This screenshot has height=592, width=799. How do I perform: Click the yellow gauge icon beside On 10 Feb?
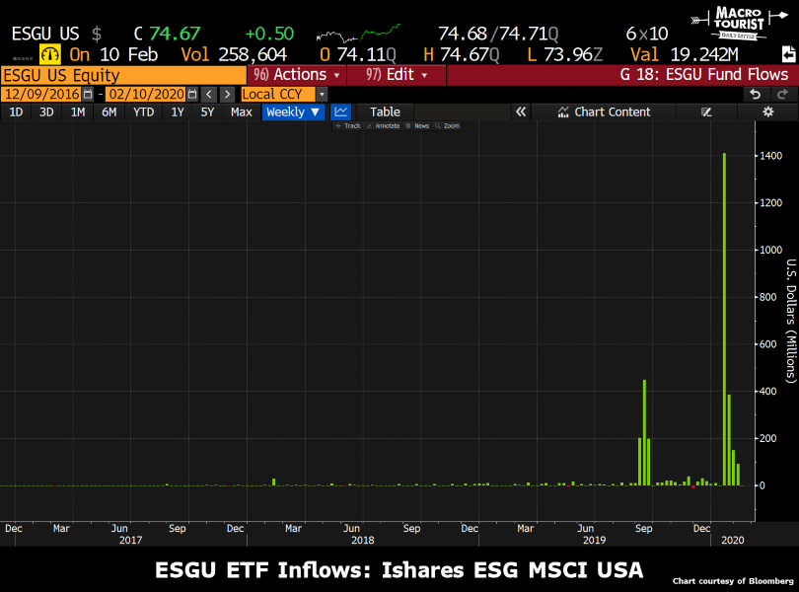(50, 54)
